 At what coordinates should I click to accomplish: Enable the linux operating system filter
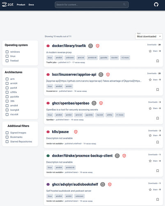click(7, 56)
